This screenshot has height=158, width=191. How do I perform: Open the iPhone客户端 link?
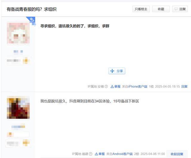point(138,87)
